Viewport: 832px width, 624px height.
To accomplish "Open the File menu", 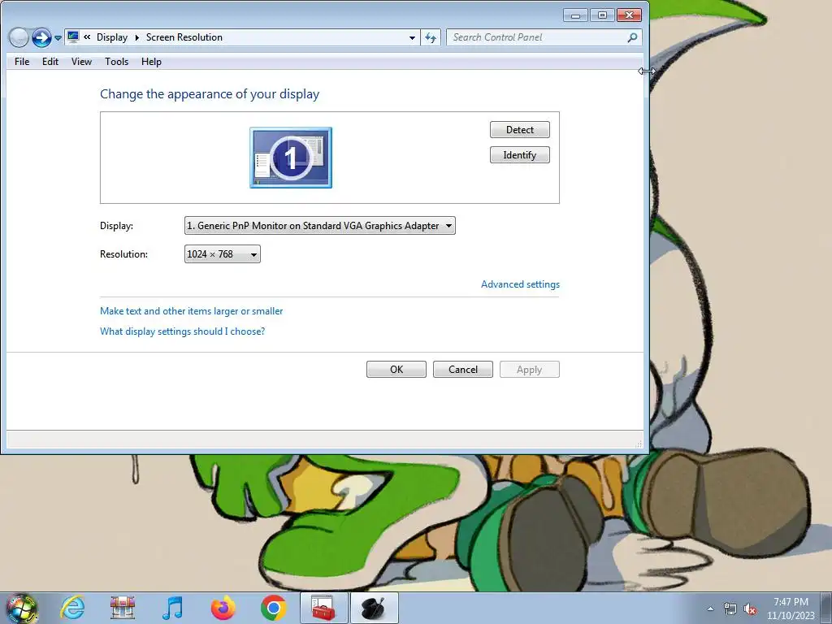I will click(22, 62).
